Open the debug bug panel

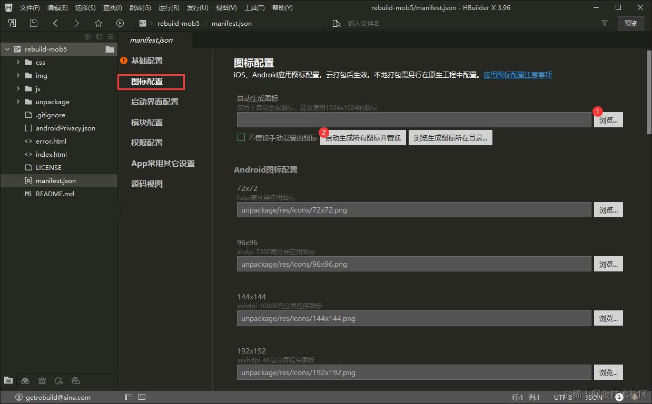coord(42,381)
